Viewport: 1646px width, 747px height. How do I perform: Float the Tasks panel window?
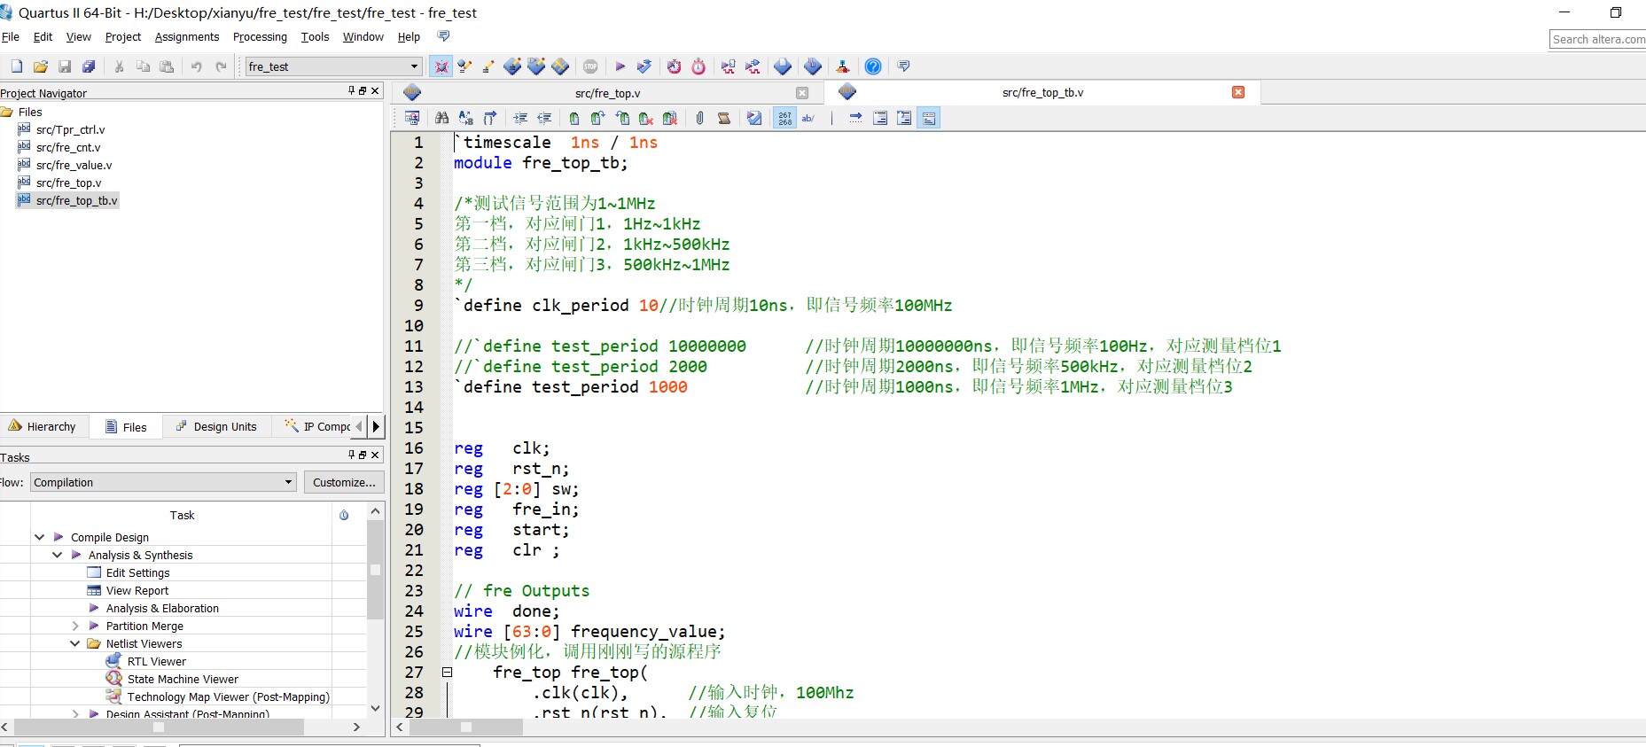click(363, 455)
